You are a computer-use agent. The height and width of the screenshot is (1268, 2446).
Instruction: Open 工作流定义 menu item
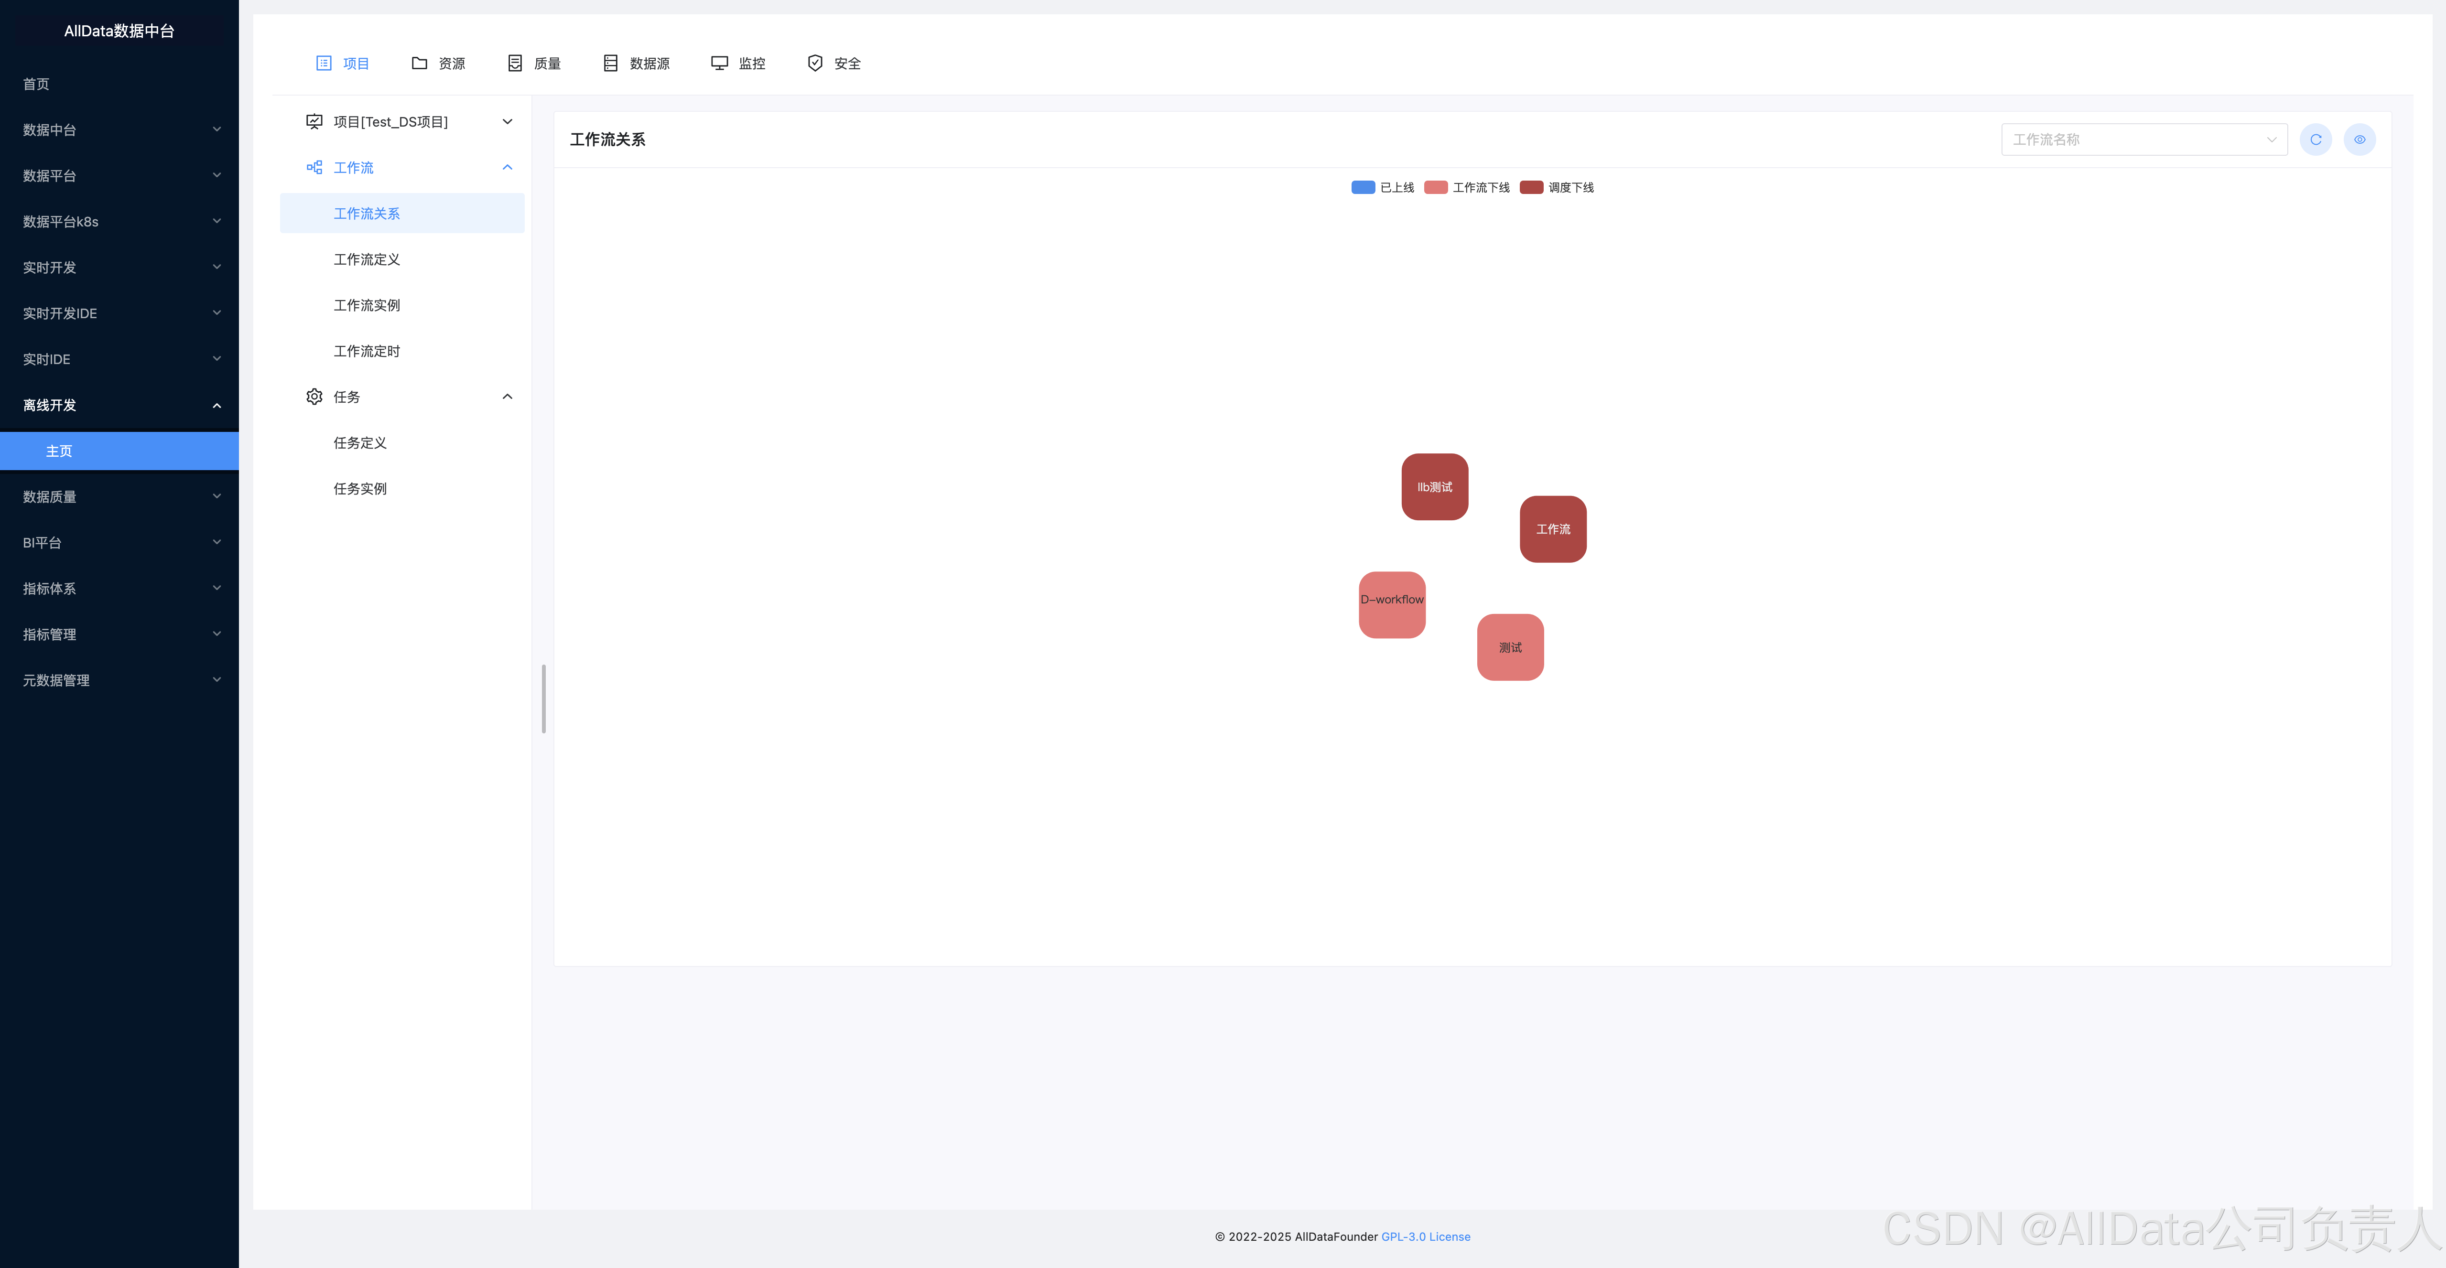(367, 259)
